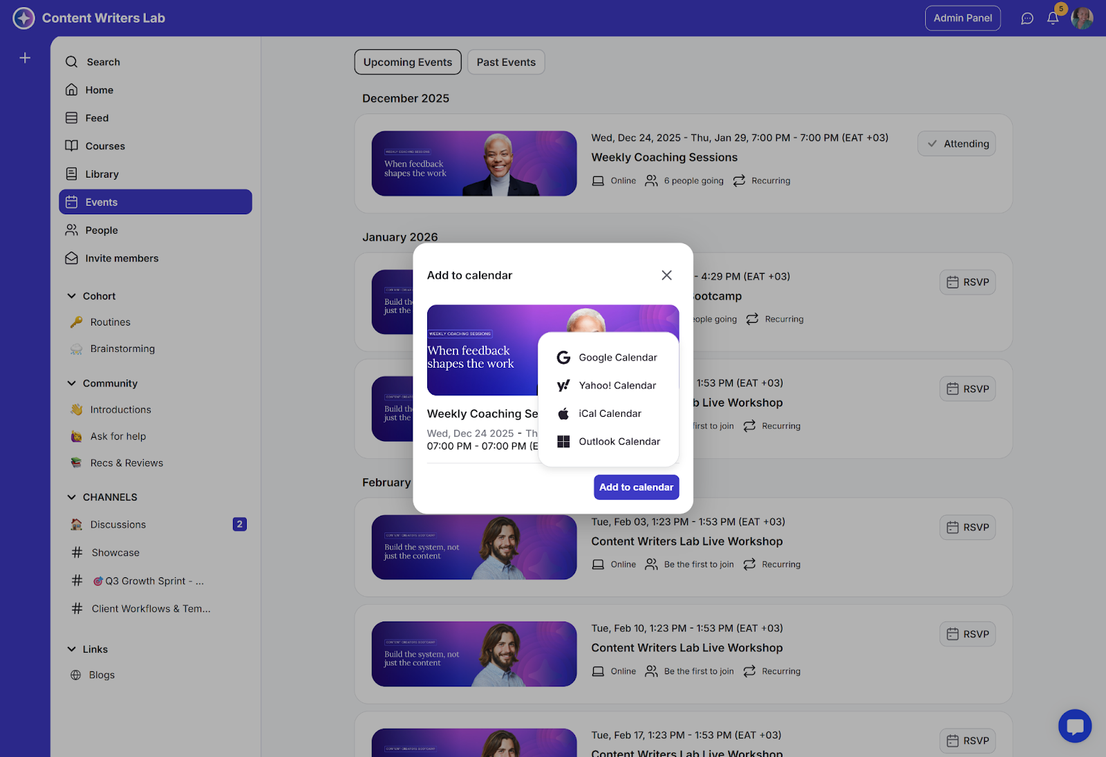Viewport: 1106px width, 757px height.
Task: Click the Introductions waving hand icon
Action: coord(76,409)
